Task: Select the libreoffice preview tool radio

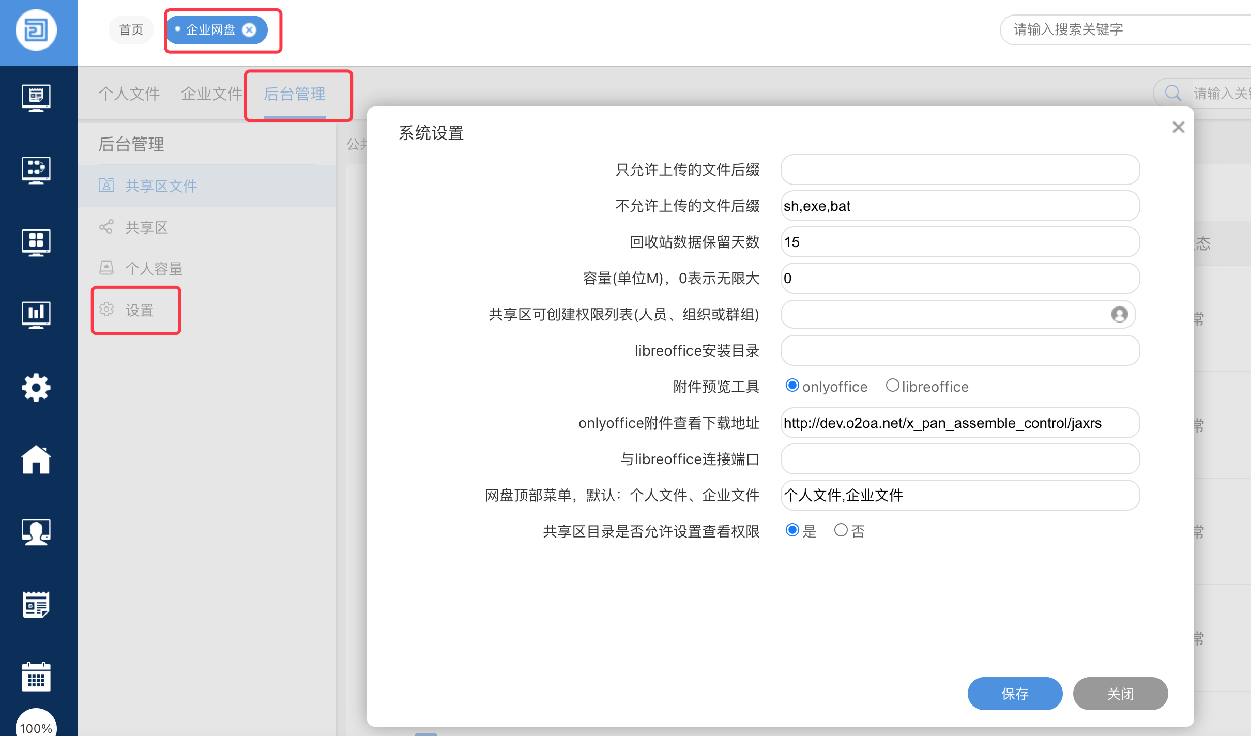Action: point(892,386)
